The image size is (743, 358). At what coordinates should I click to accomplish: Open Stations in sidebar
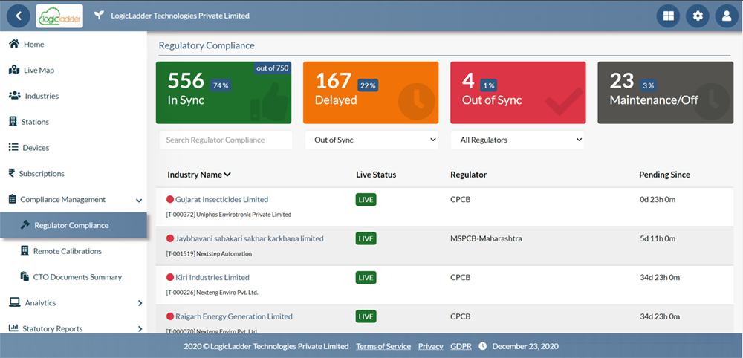click(x=35, y=122)
